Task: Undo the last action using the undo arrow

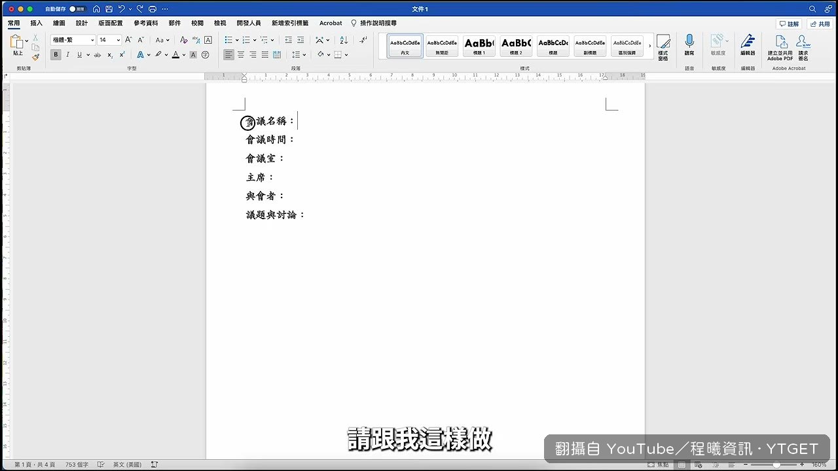Action: point(122,9)
